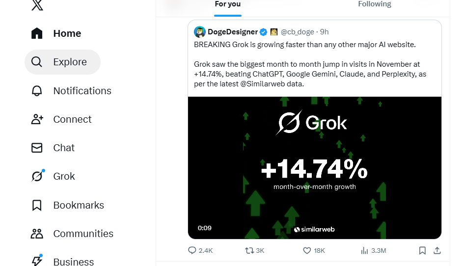Share the post via share icon

click(x=437, y=250)
